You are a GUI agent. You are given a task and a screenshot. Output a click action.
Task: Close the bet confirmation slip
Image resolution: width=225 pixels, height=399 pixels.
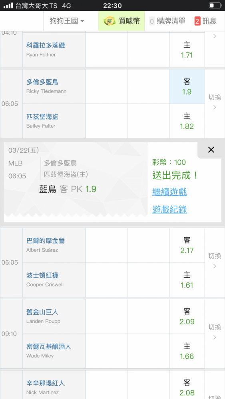pyautogui.click(x=211, y=150)
